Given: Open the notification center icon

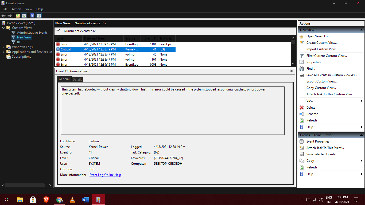Looking at the screenshot, I should point(356,200).
